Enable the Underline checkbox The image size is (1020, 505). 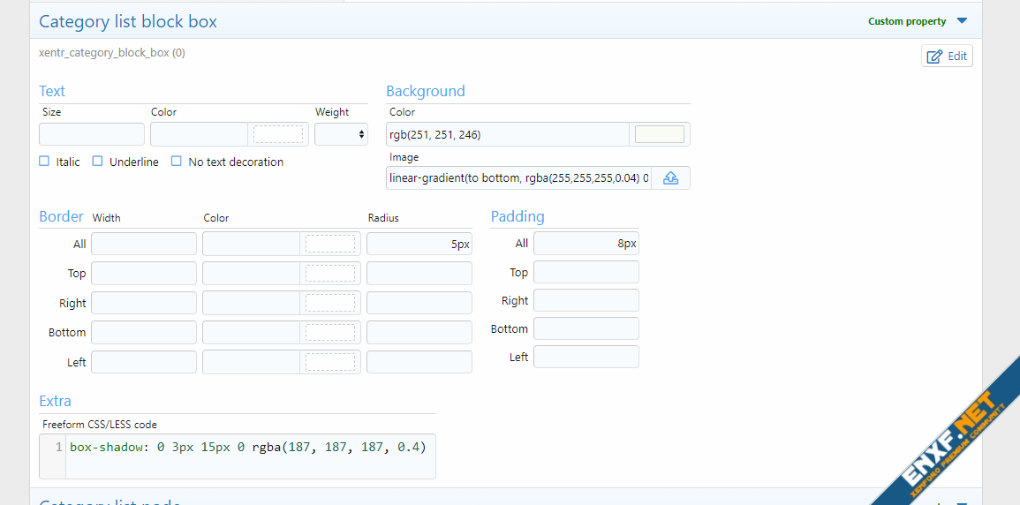[98, 162]
